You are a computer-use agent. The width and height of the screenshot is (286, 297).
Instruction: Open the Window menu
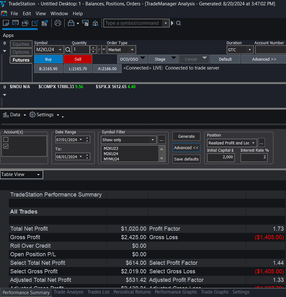pyautogui.click(x=59, y=14)
